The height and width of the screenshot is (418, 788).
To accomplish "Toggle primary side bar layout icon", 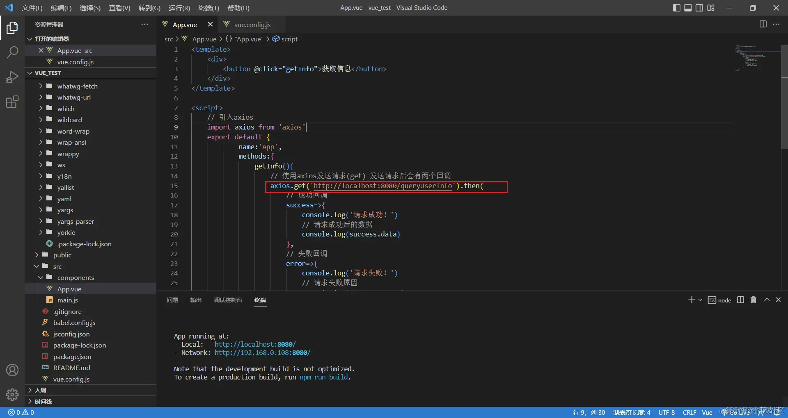I will tap(677, 8).
